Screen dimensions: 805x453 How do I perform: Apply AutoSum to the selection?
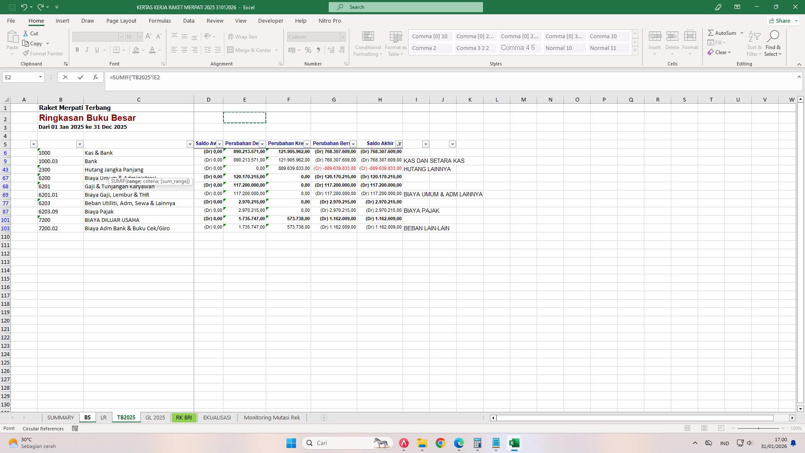(x=724, y=32)
